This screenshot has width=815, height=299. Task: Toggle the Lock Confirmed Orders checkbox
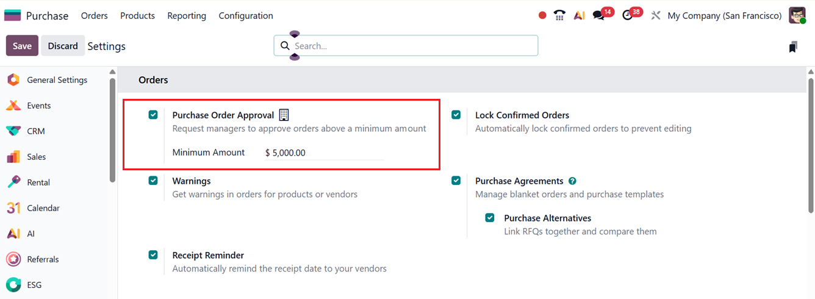[456, 115]
